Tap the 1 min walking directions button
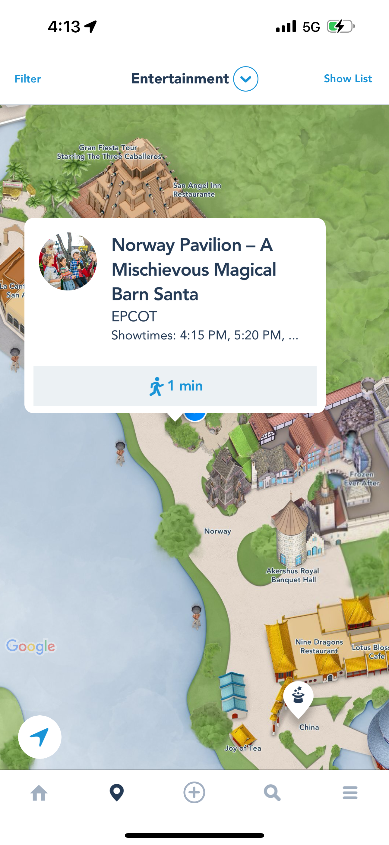389x845 pixels. tap(175, 386)
